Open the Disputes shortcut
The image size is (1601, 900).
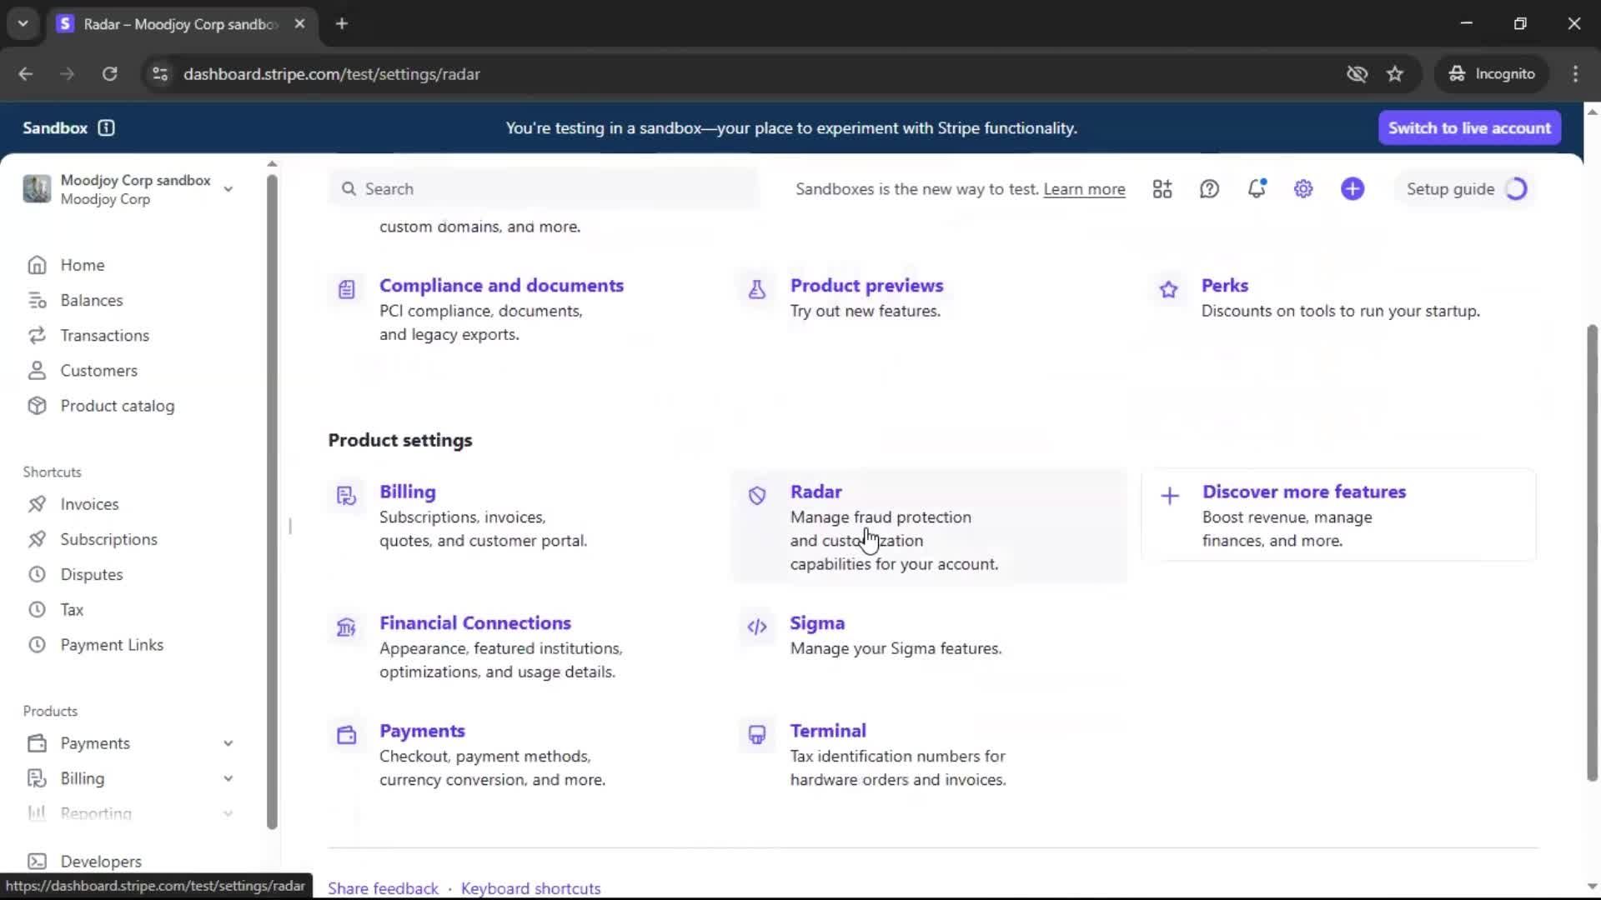click(91, 574)
